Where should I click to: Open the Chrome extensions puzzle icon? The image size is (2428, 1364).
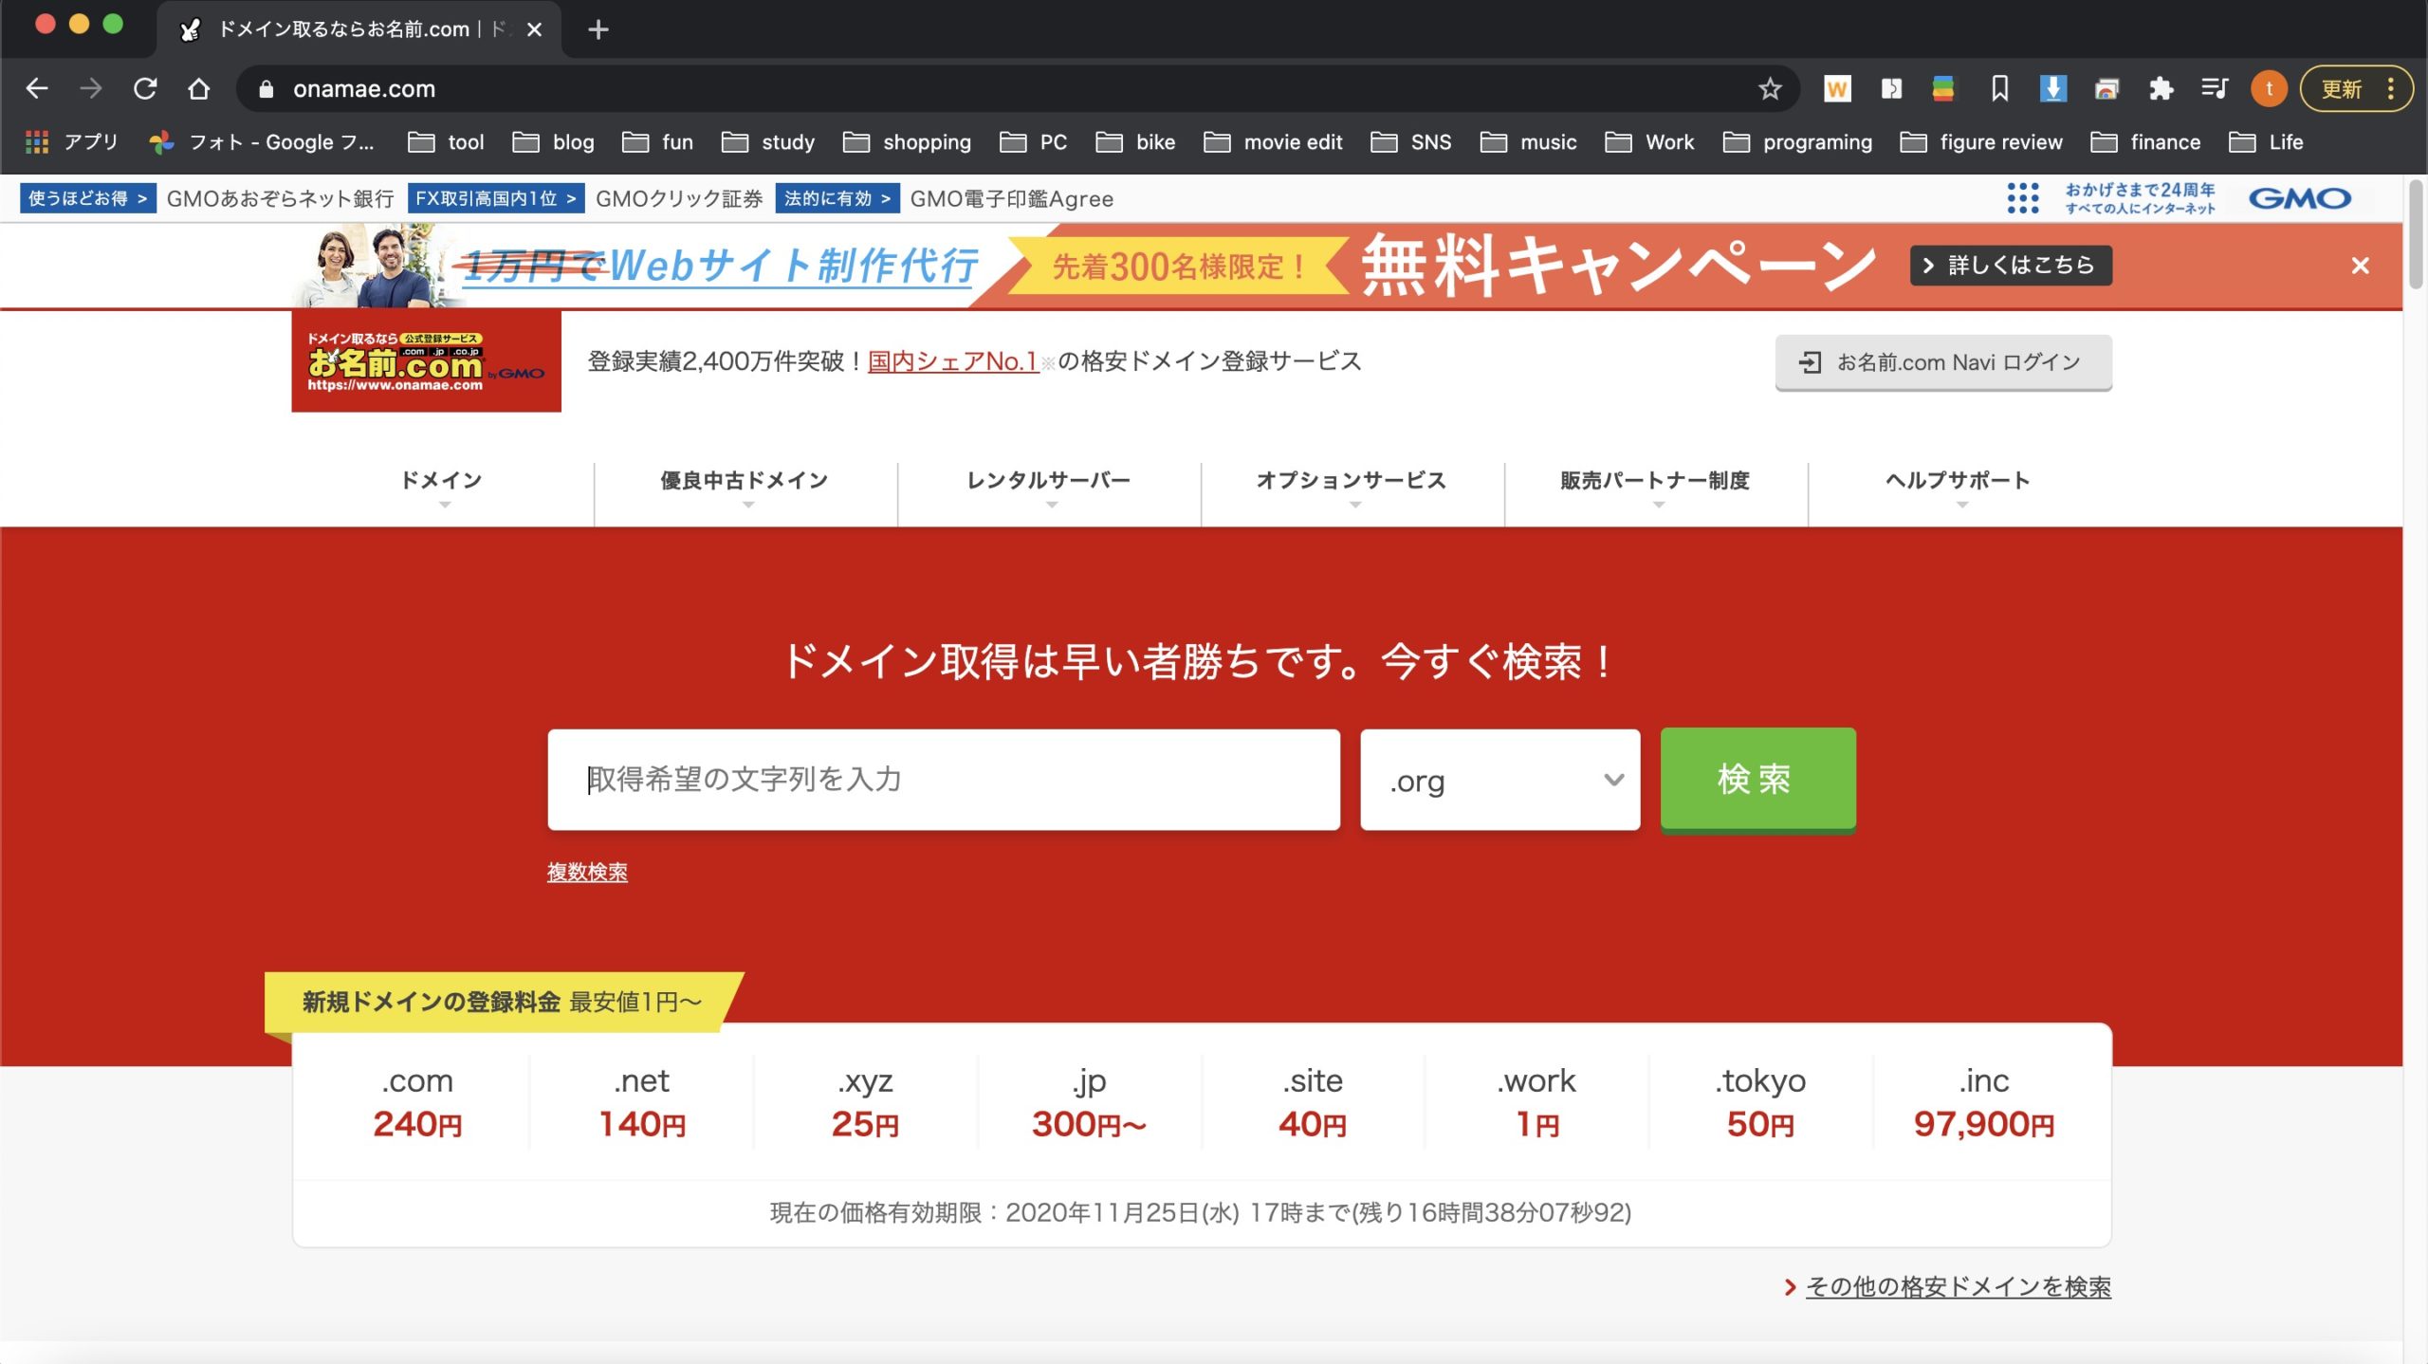click(x=2160, y=88)
